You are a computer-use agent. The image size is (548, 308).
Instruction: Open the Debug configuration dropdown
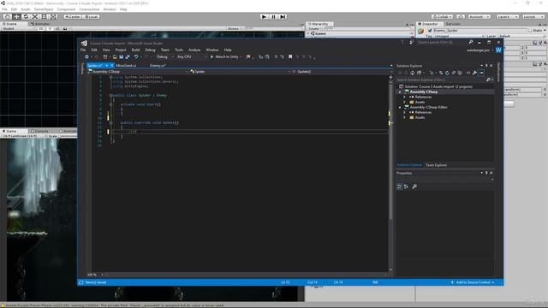point(164,56)
